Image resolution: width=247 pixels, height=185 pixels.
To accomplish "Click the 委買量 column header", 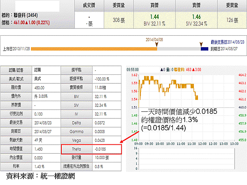I will (119, 6).
